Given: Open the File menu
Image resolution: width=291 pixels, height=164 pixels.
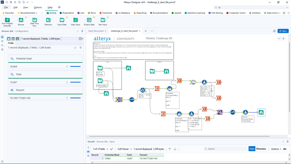Looking at the screenshot, I should pyautogui.click(x=6, y=7).
